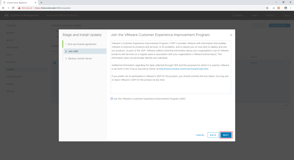294x160 pixels.
Task: Open the CHECK UPDATES dropdown button
Action: pyautogui.click(x=279, y=25)
